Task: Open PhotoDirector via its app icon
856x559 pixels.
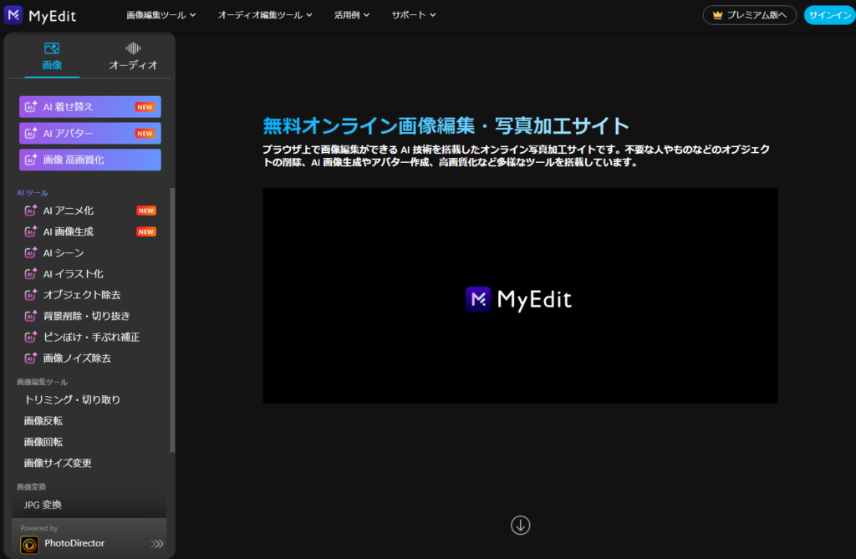Action: click(30, 544)
